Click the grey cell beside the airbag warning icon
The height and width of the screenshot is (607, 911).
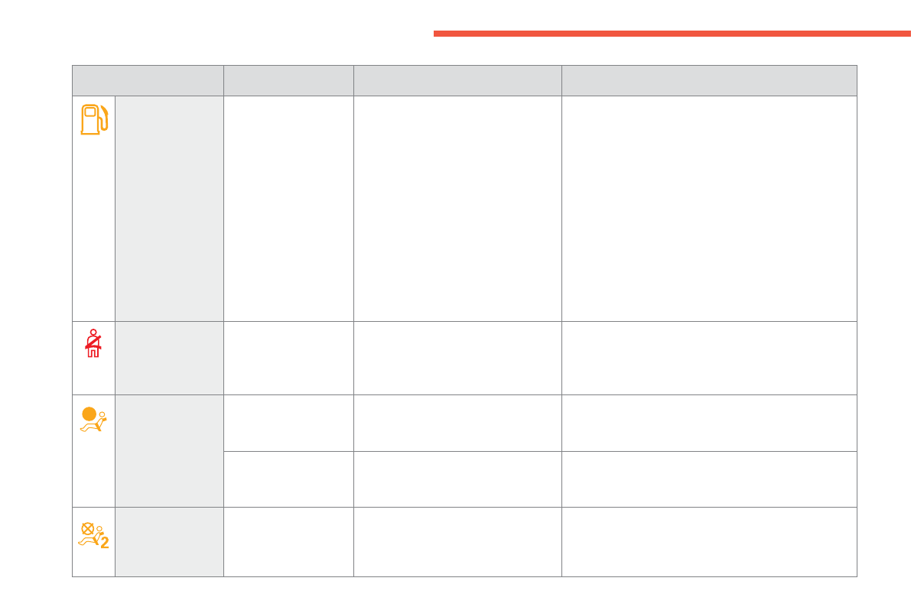coord(169,450)
